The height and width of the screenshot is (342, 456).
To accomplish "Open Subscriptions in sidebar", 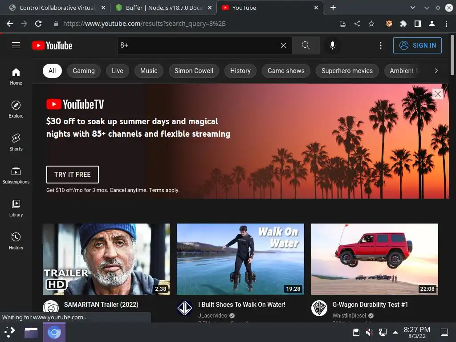I will (16, 175).
